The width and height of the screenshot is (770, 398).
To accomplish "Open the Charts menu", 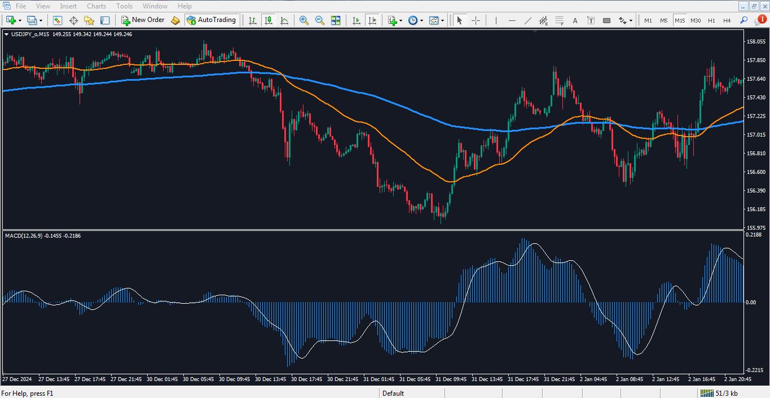I will (x=96, y=6).
